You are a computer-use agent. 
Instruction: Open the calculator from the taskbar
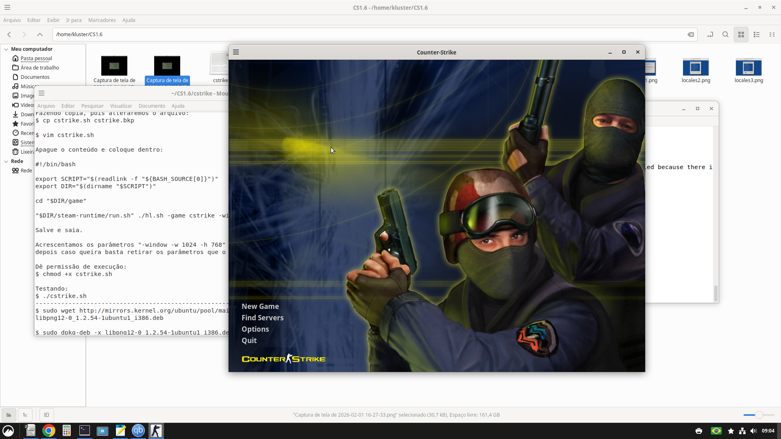[67, 430]
